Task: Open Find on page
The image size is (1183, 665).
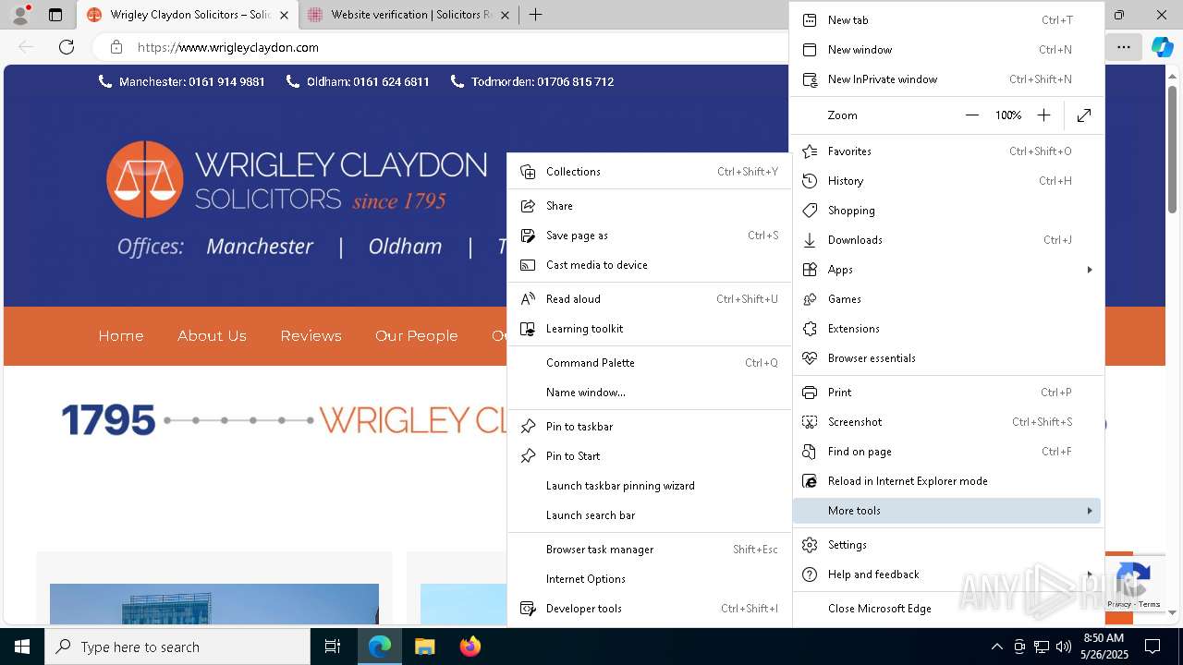Action: 947,452
